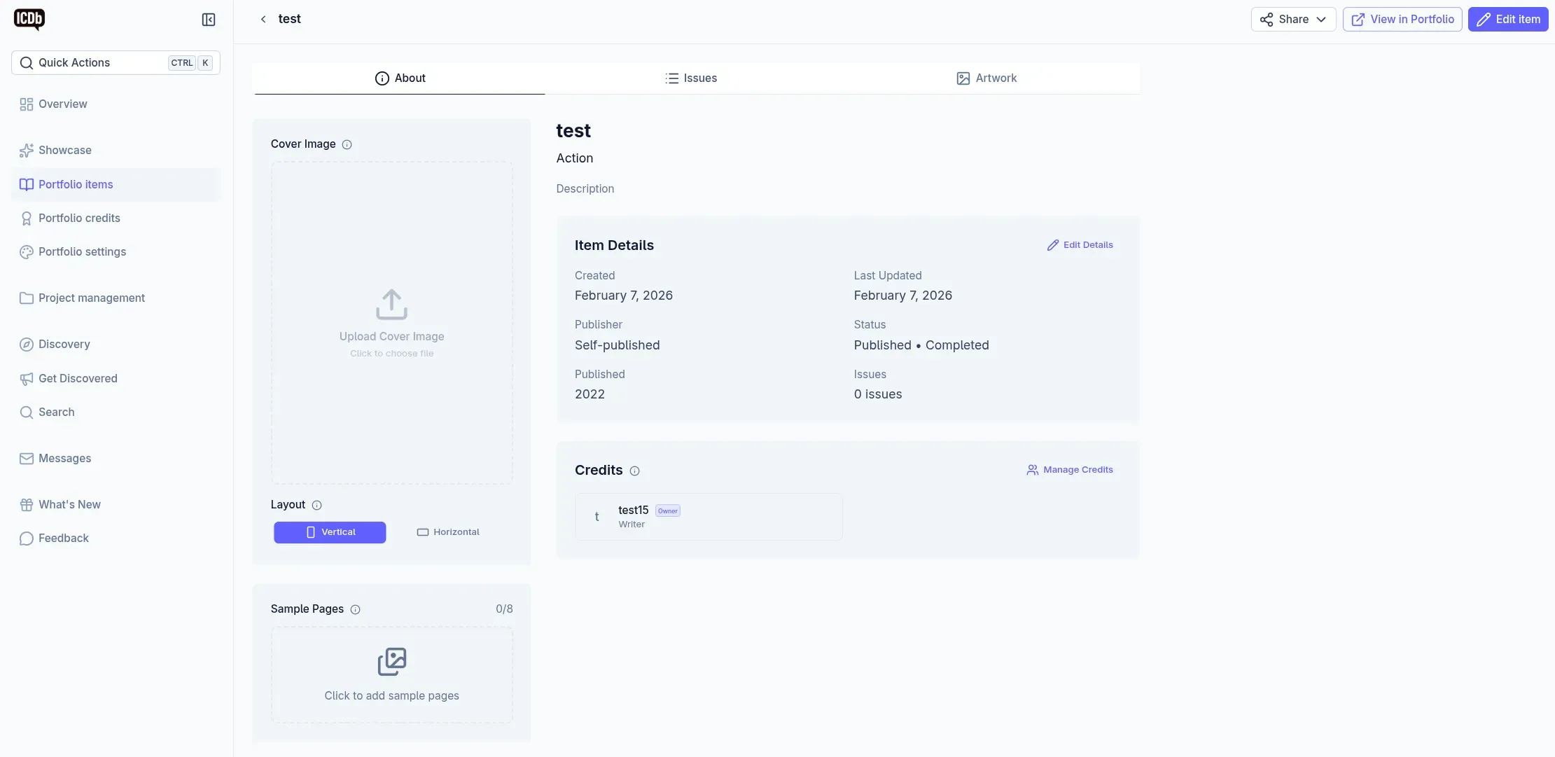1555x757 pixels.
Task: Open Feedback with its chat bubble icon
Action: 26,538
